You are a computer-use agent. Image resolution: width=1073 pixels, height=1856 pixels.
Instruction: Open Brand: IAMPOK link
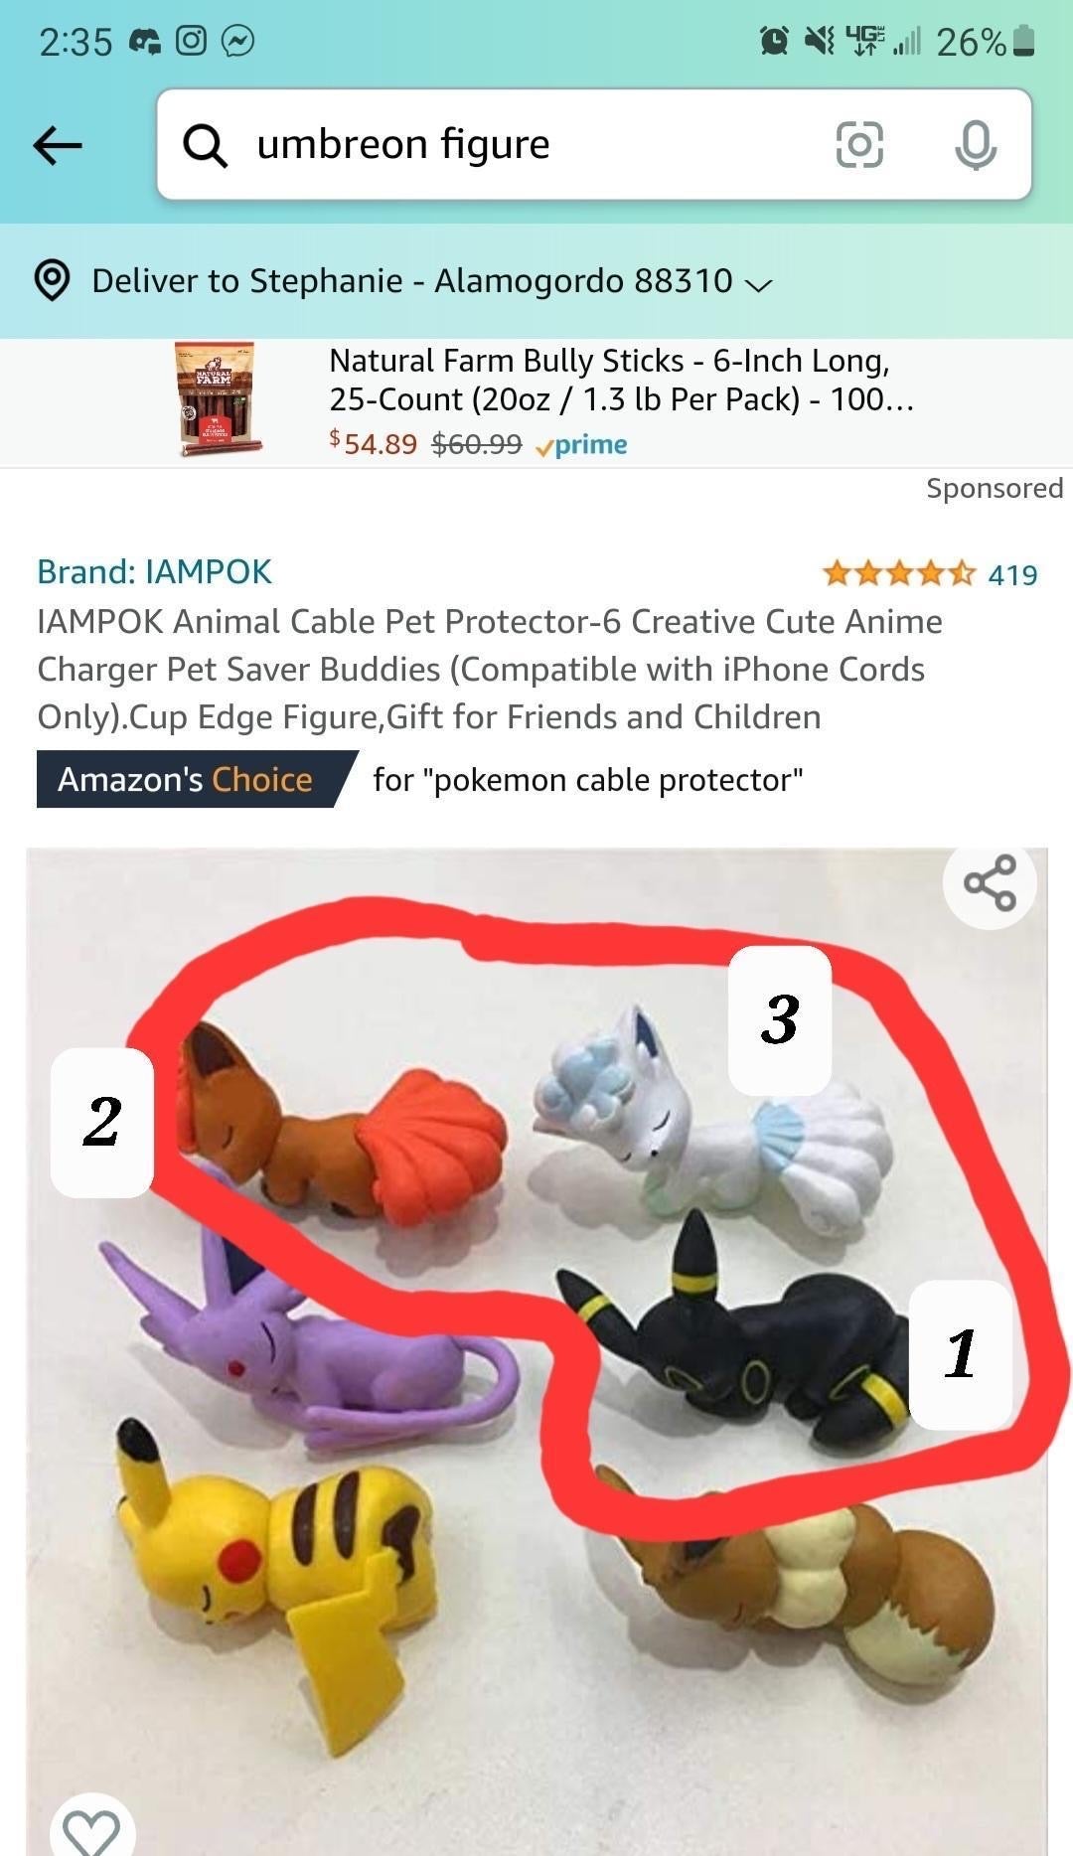[x=154, y=572]
